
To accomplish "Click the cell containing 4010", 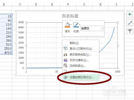I will pos(6,52).
